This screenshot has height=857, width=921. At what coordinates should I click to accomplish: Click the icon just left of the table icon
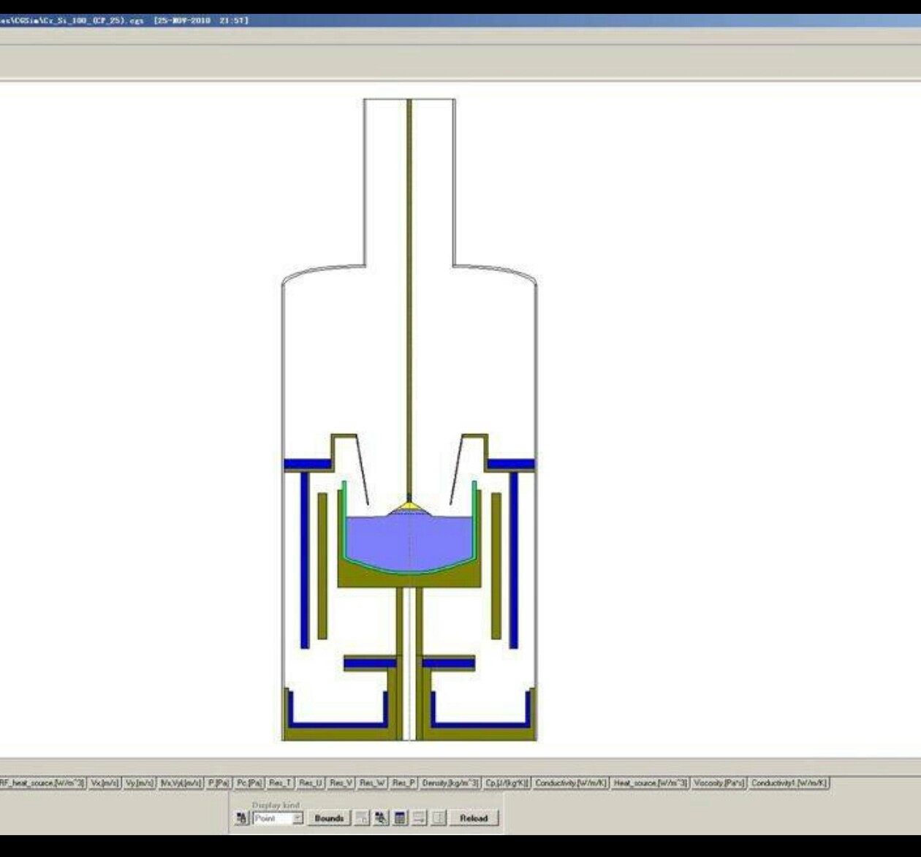(x=381, y=818)
